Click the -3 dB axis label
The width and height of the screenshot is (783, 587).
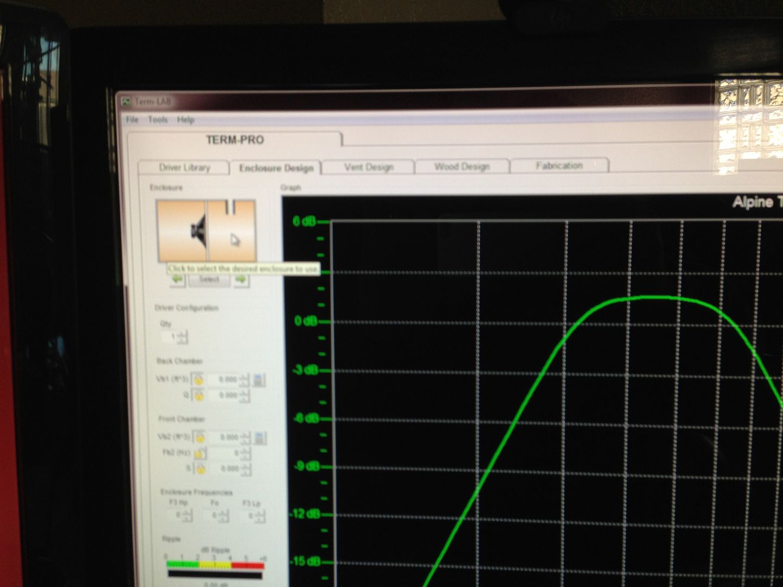[x=305, y=370]
